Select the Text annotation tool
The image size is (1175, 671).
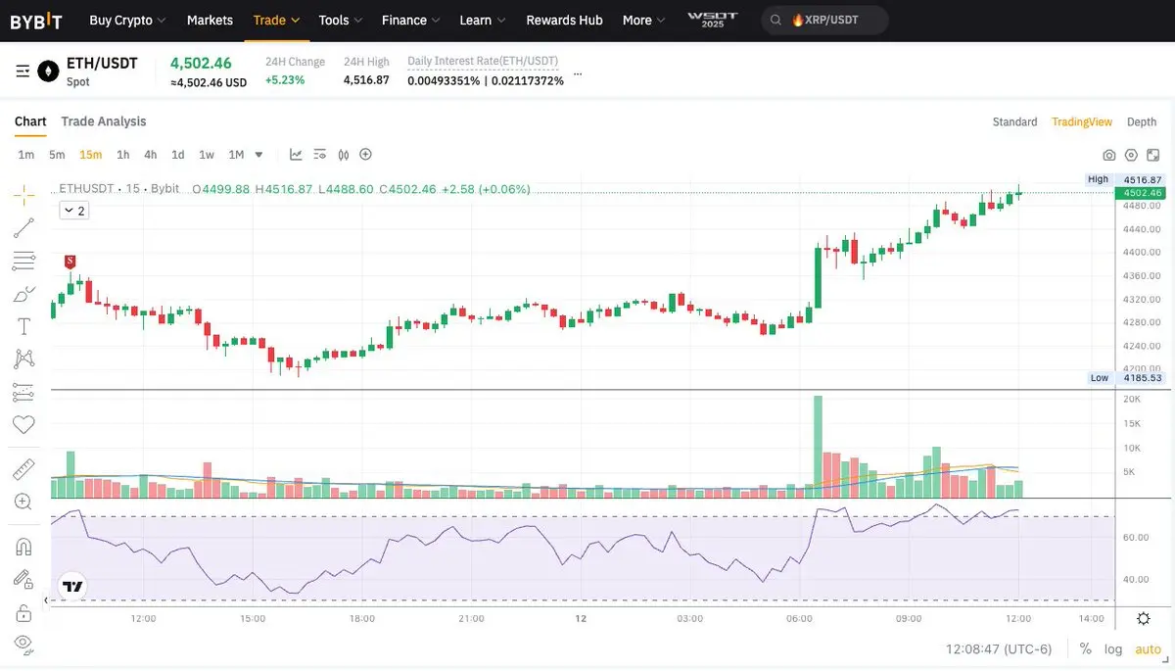[x=23, y=326]
